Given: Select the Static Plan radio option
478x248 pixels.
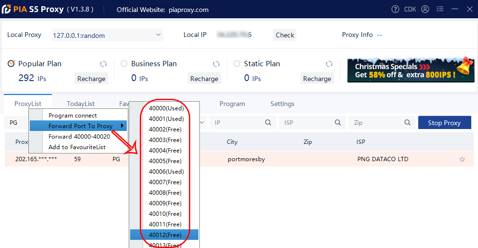Looking at the screenshot, I should [236, 64].
